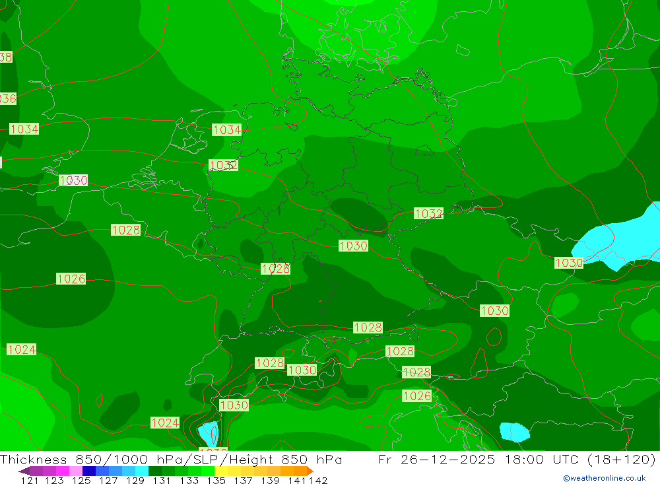This screenshot has width=660, height=484.
Task: Click the legend value 137
Action: tap(243, 480)
